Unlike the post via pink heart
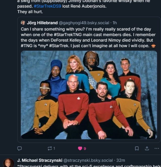 80,148
